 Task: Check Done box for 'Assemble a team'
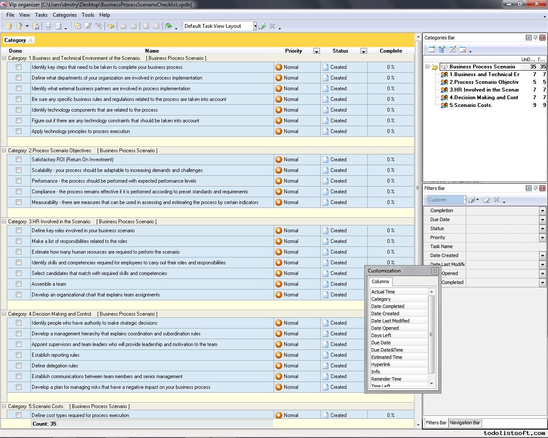(18, 284)
